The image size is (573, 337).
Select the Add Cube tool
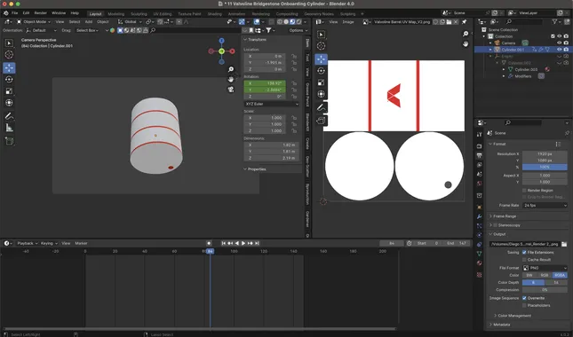9,141
